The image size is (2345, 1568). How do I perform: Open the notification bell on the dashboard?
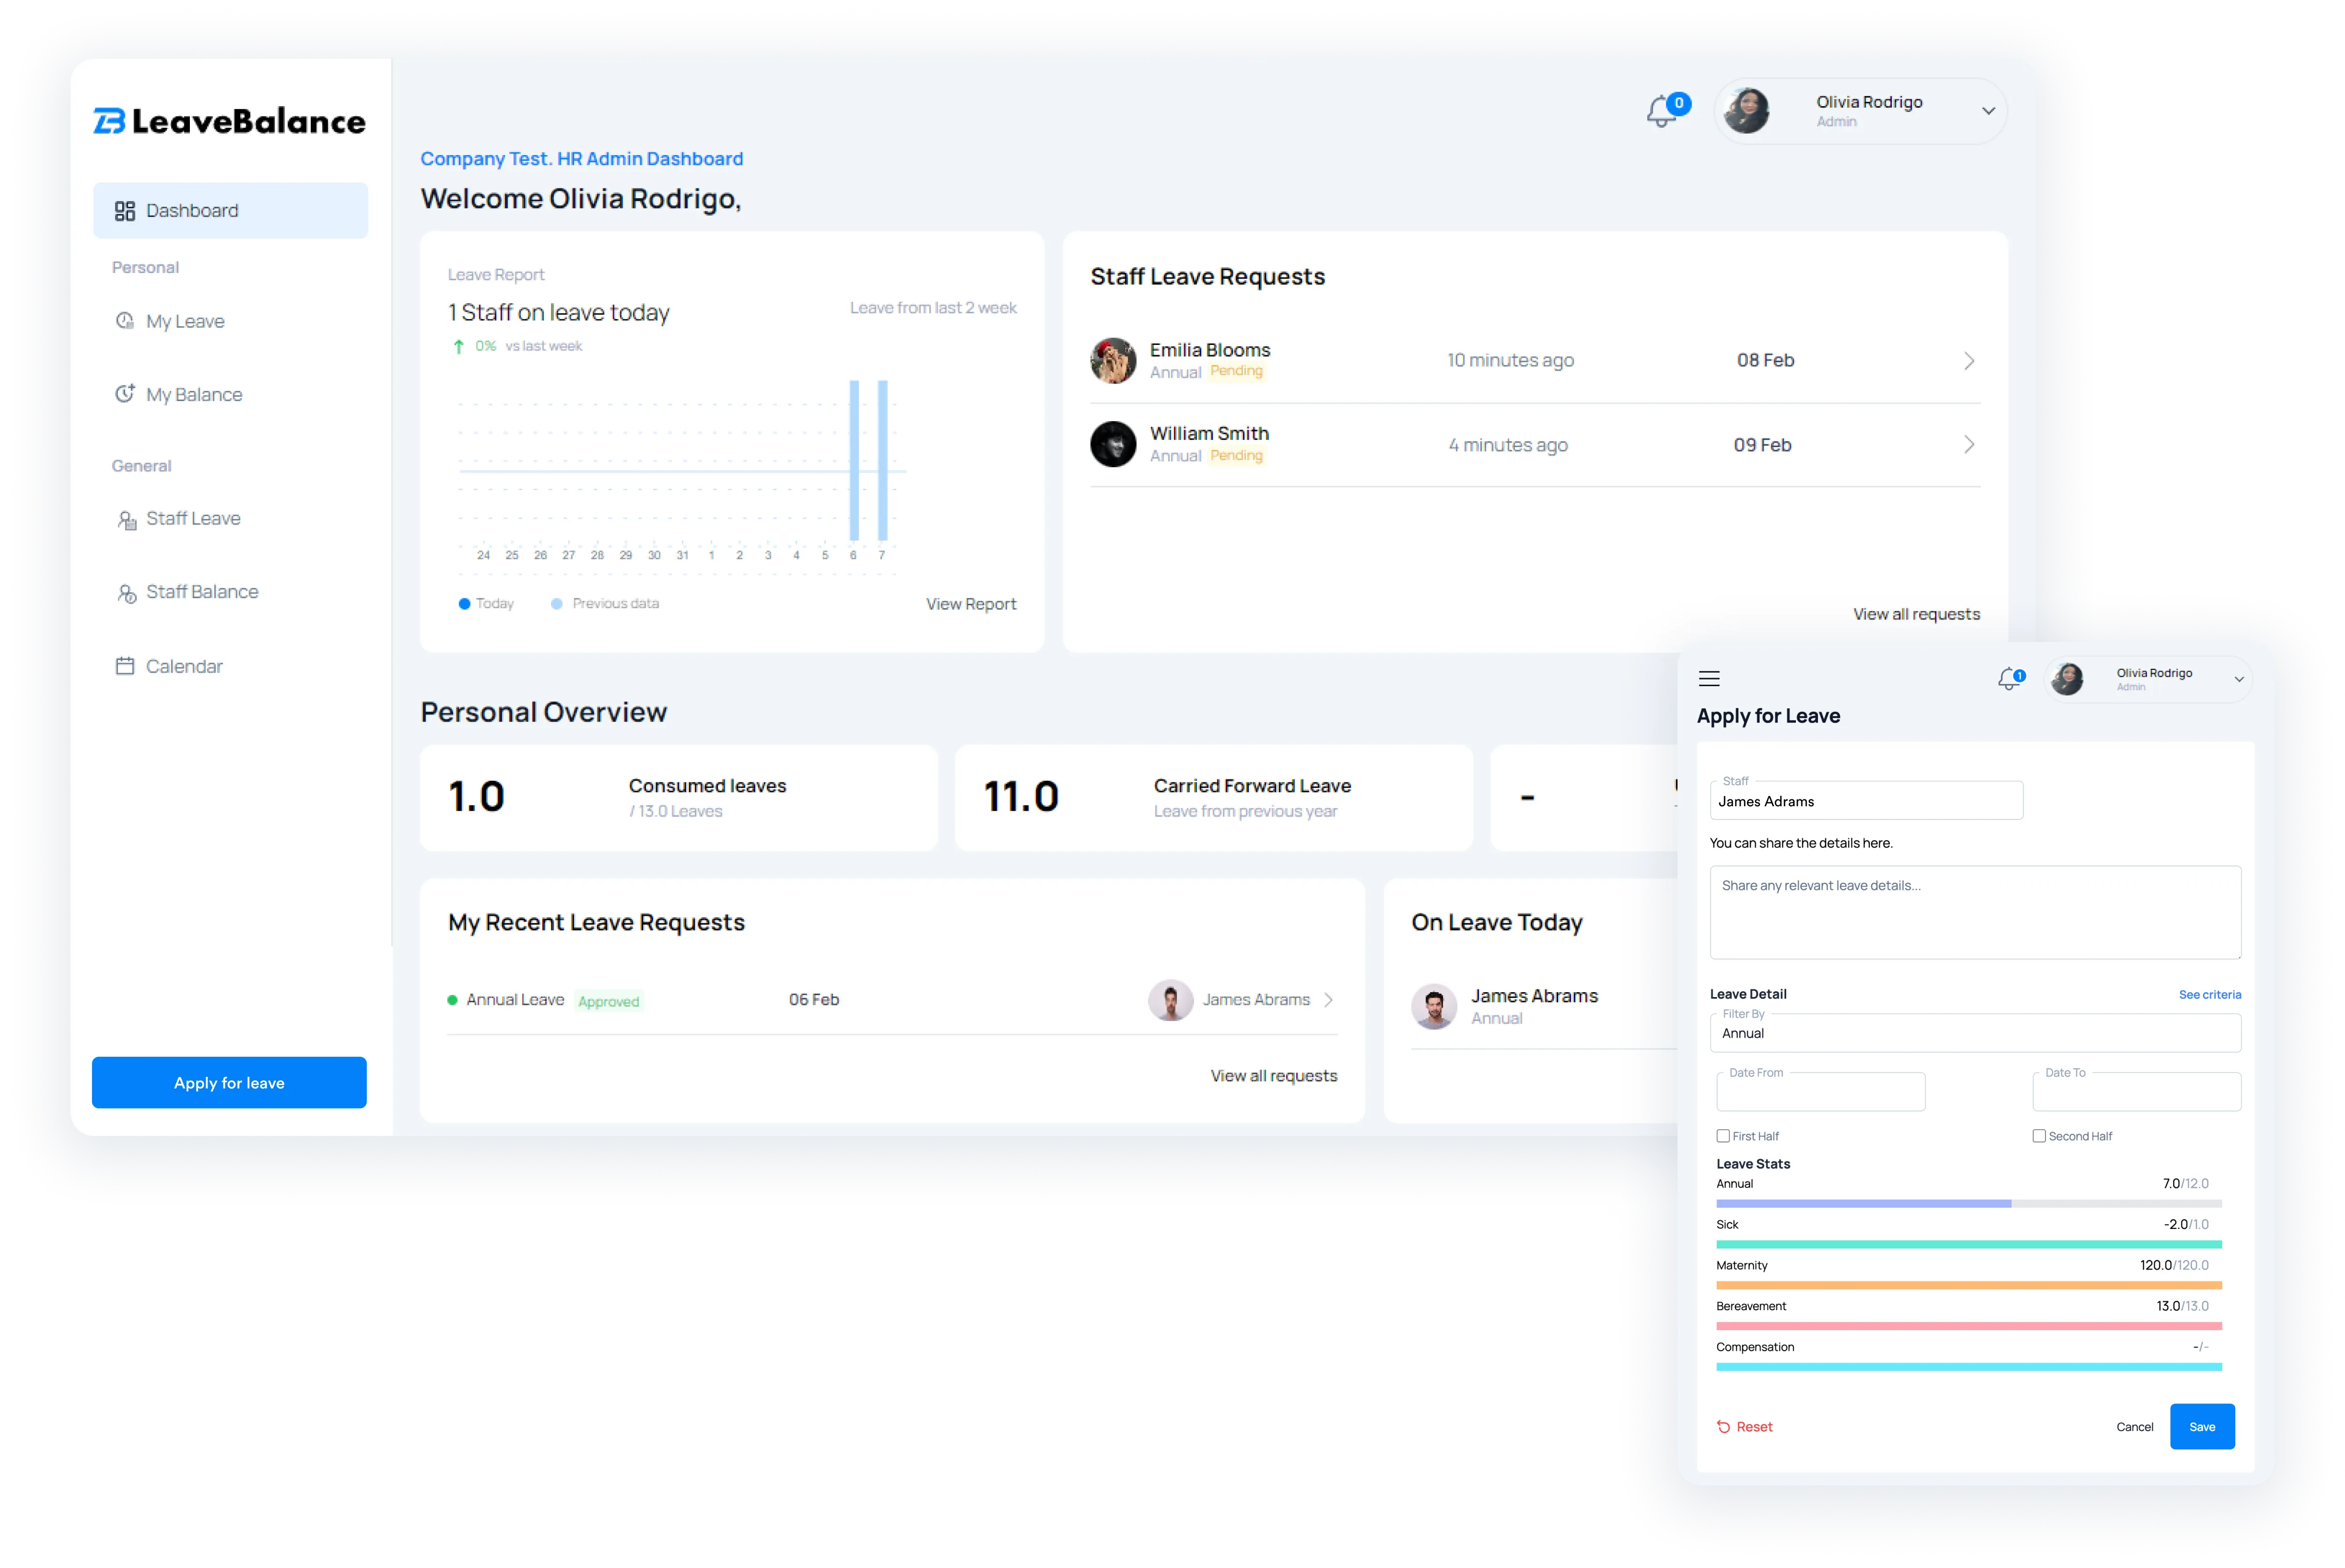coord(1662,111)
